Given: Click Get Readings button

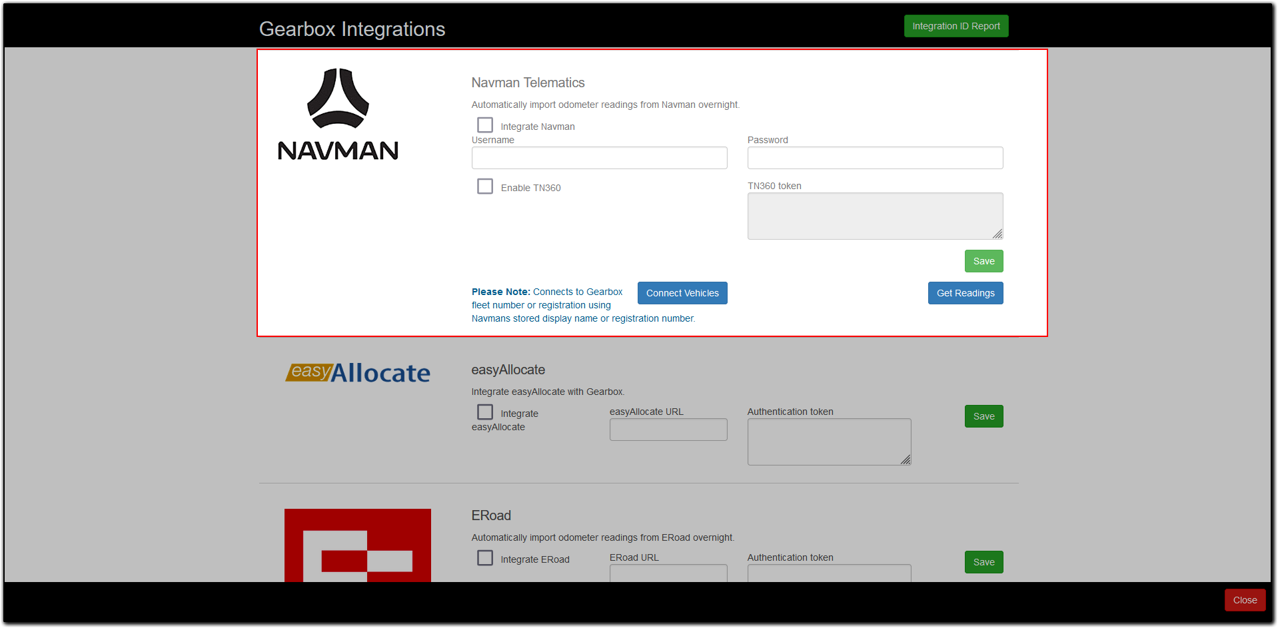Looking at the screenshot, I should click(965, 293).
